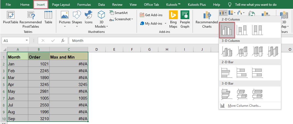Expand the Name Box dropdown
293x124 pixels.
click(27, 41)
